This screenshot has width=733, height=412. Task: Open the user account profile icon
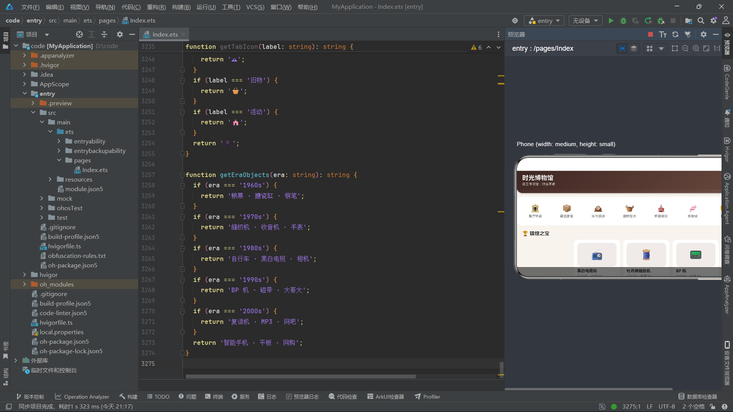(x=726, y=21)
